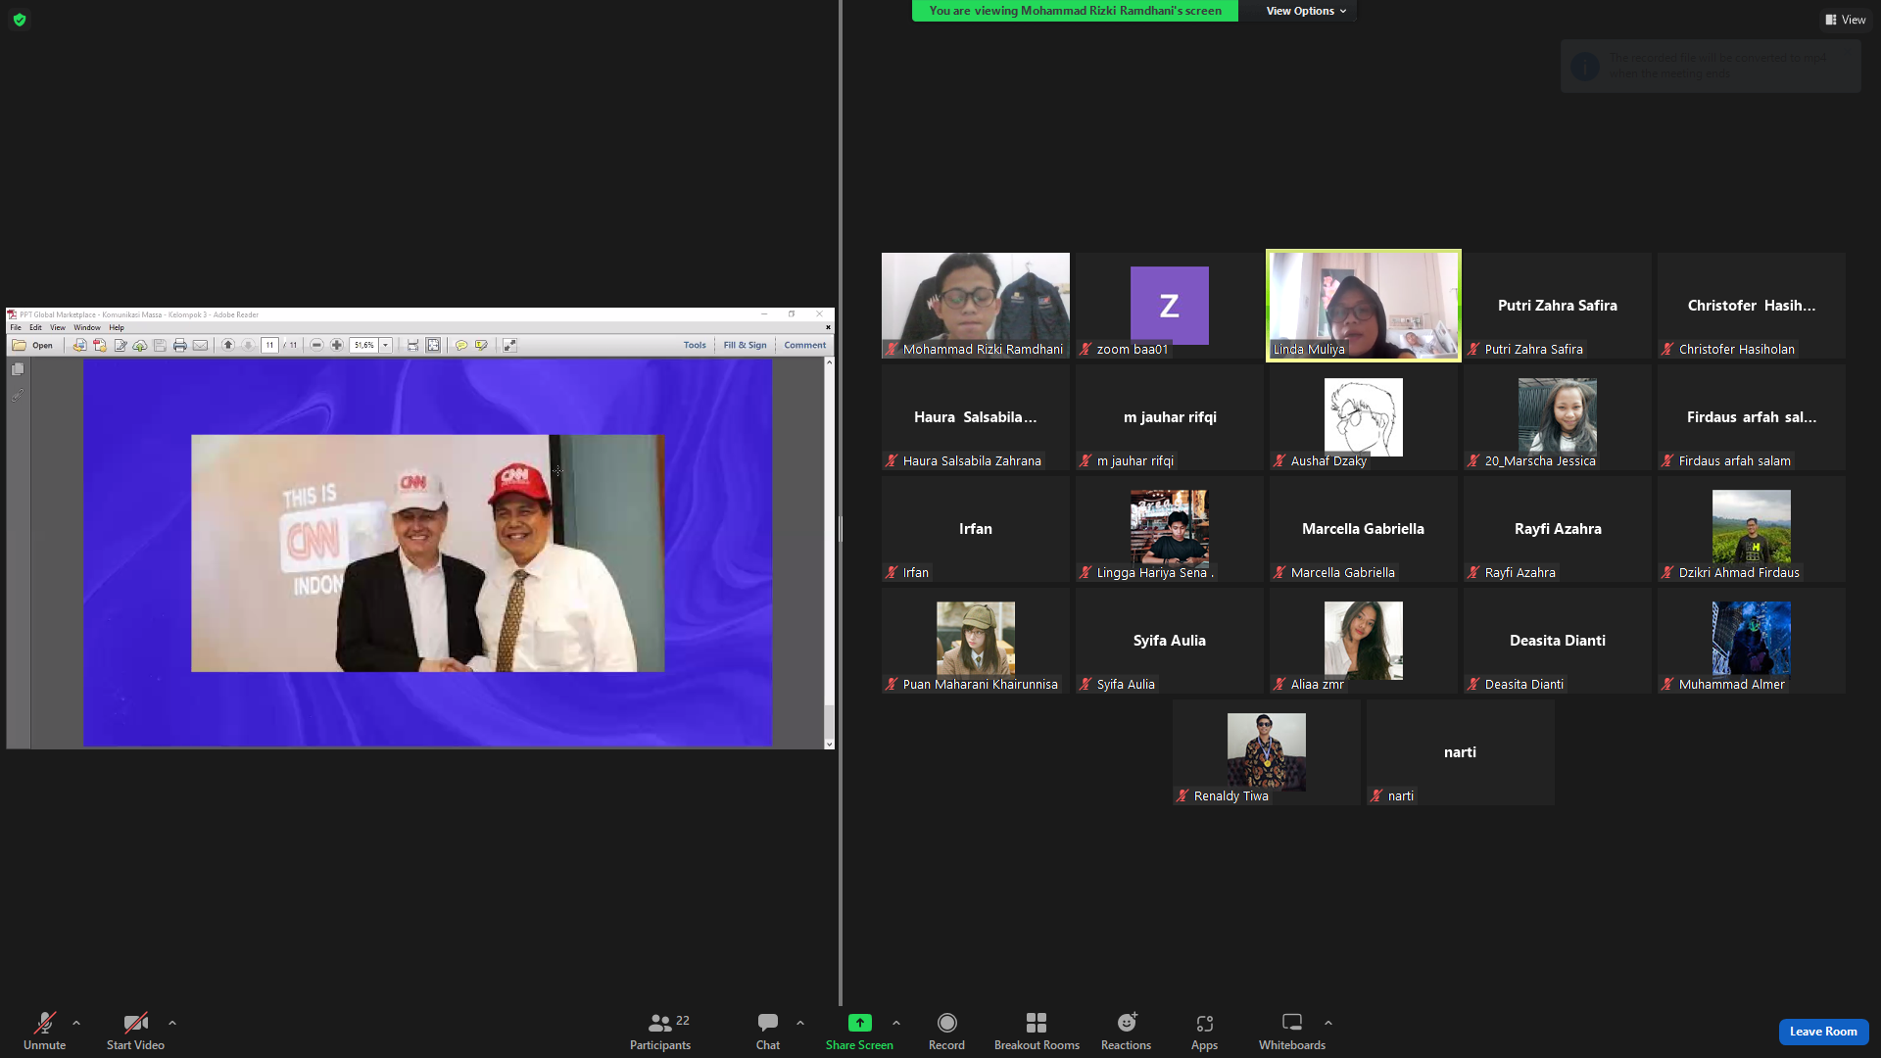Open the View menu in Adobe Reader
Screen dimensions: 1881x1058
[58, 327]
